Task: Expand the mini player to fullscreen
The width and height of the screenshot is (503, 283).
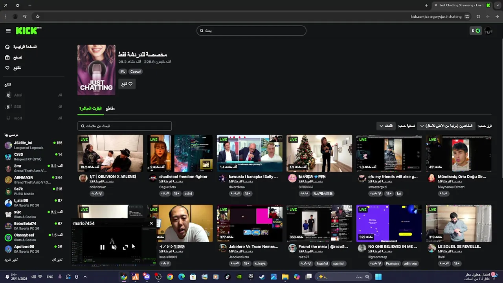Action: pyautogui.click(x=125, y=247)
